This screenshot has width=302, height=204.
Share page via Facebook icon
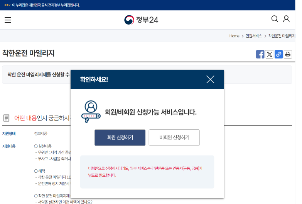(260, 54)
